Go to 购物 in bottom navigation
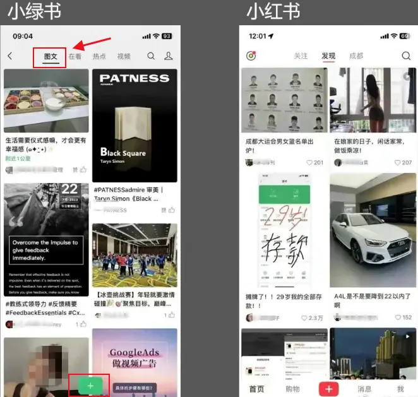Viewport: 418px width, 397px height. point(292,389)
